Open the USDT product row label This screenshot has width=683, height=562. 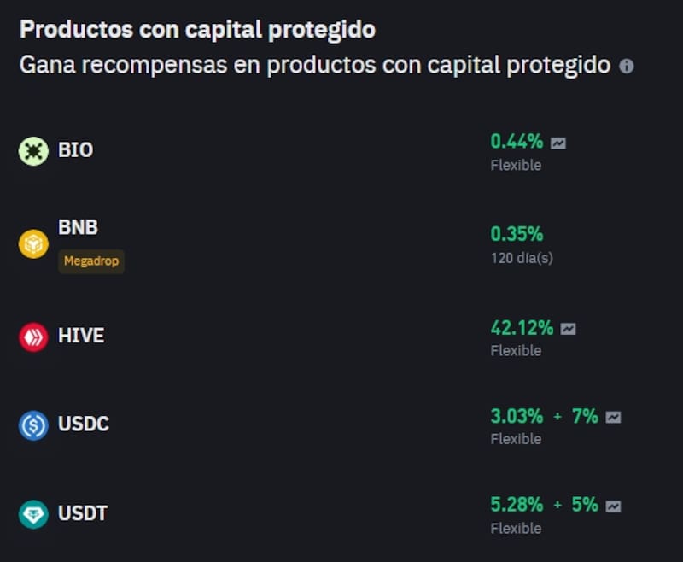click(83, 513)
